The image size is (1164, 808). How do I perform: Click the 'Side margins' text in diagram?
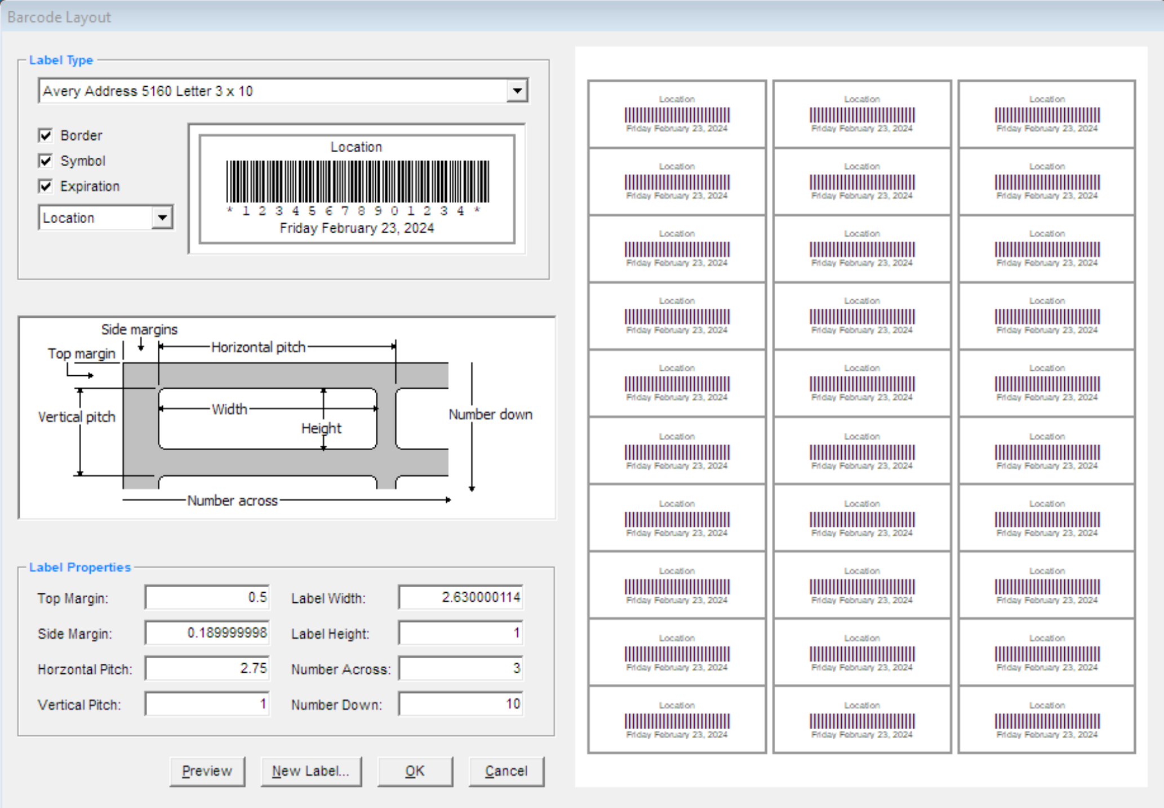click(139, 329)
